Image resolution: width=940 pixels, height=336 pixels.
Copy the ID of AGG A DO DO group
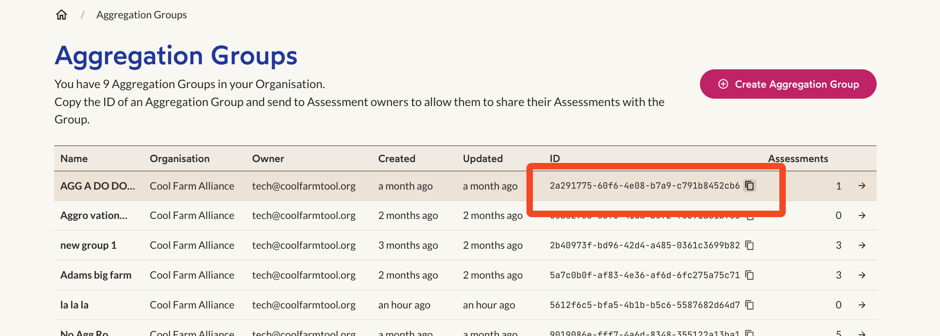point(750,185)
